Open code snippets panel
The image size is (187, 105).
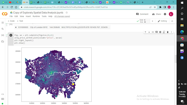(x=3, y=94)
